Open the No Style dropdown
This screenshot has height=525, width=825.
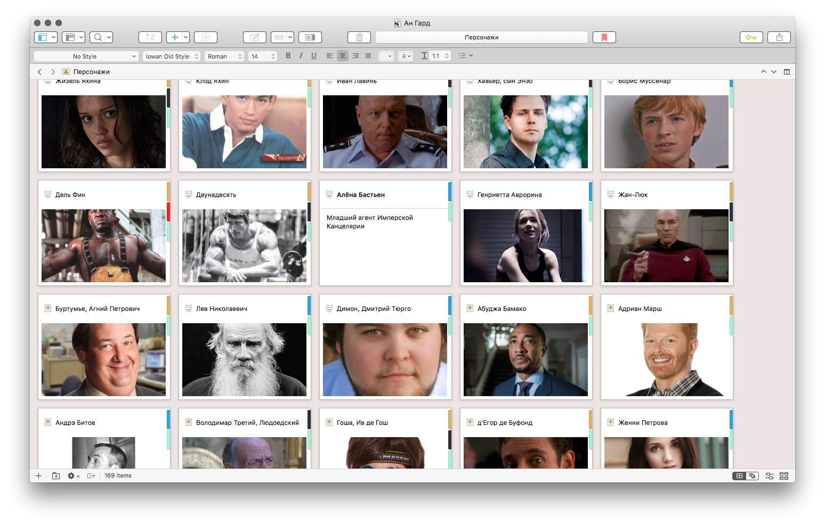tap(86, 56)
